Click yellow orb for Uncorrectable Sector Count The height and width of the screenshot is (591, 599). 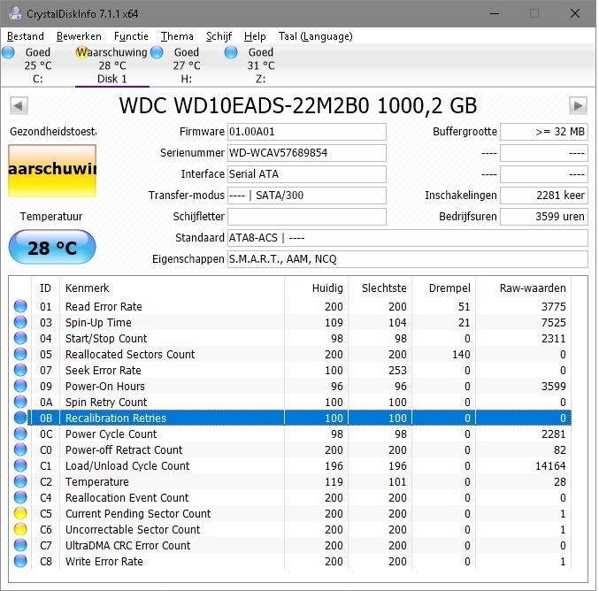coord(20,529)
